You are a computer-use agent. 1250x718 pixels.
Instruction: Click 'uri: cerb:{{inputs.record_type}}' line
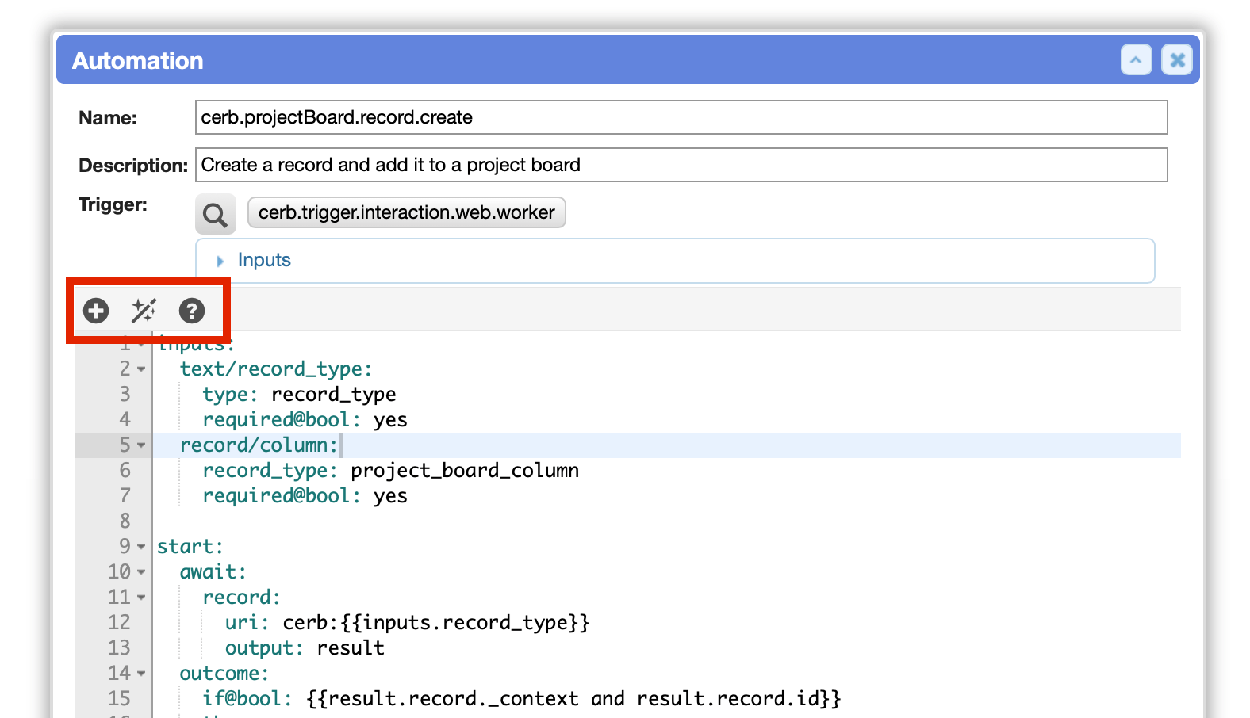(408, 623)
